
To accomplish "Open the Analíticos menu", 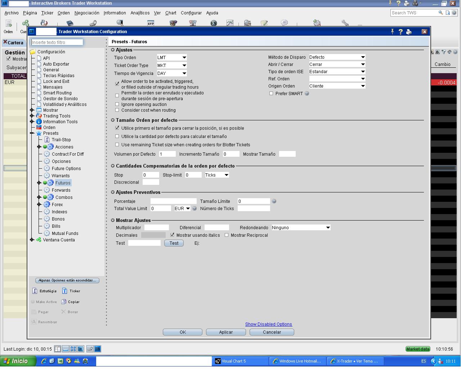I will pyautogui.click(x=140, y=13).
